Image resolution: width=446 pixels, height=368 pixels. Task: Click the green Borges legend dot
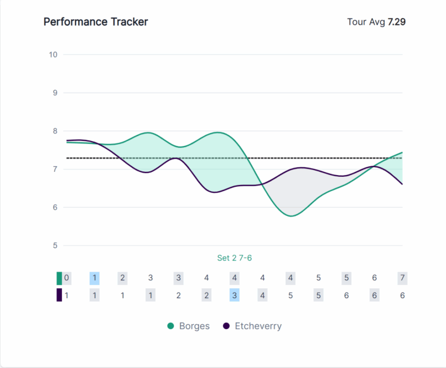(170, 326)
